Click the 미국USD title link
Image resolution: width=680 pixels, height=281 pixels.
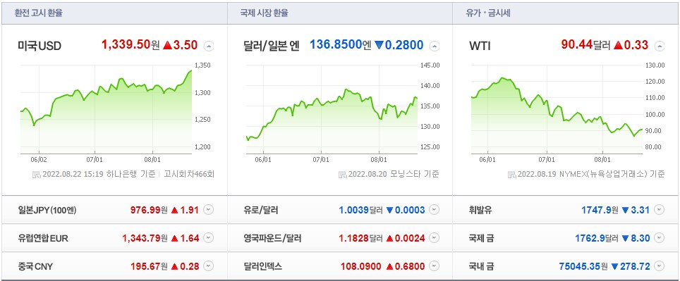(40, 46)
